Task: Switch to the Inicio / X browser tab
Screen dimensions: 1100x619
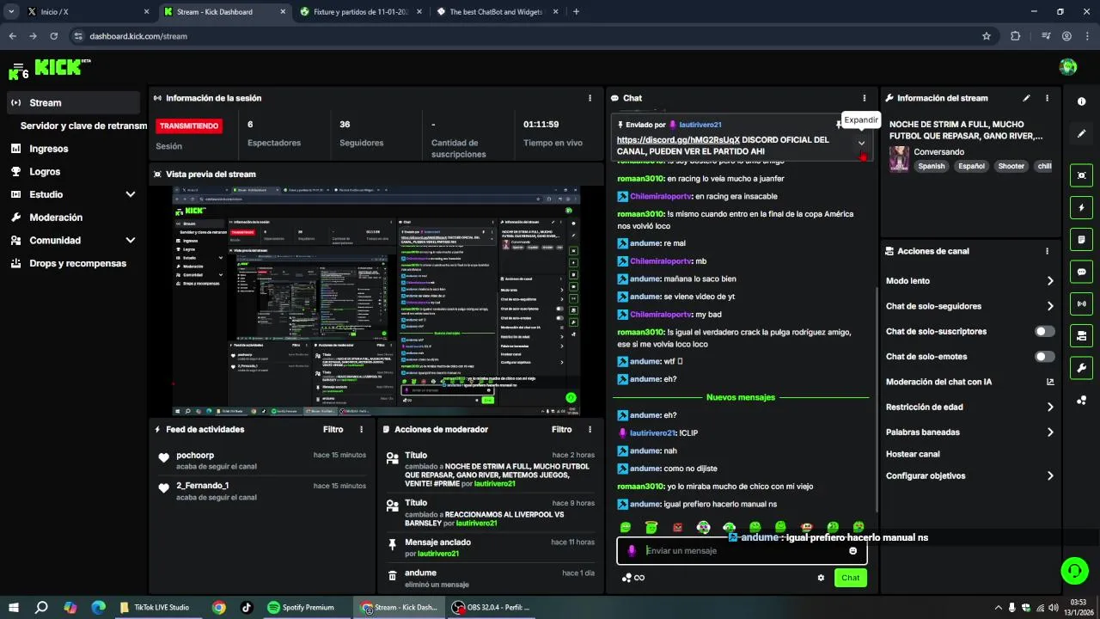Action: (88, 12)
